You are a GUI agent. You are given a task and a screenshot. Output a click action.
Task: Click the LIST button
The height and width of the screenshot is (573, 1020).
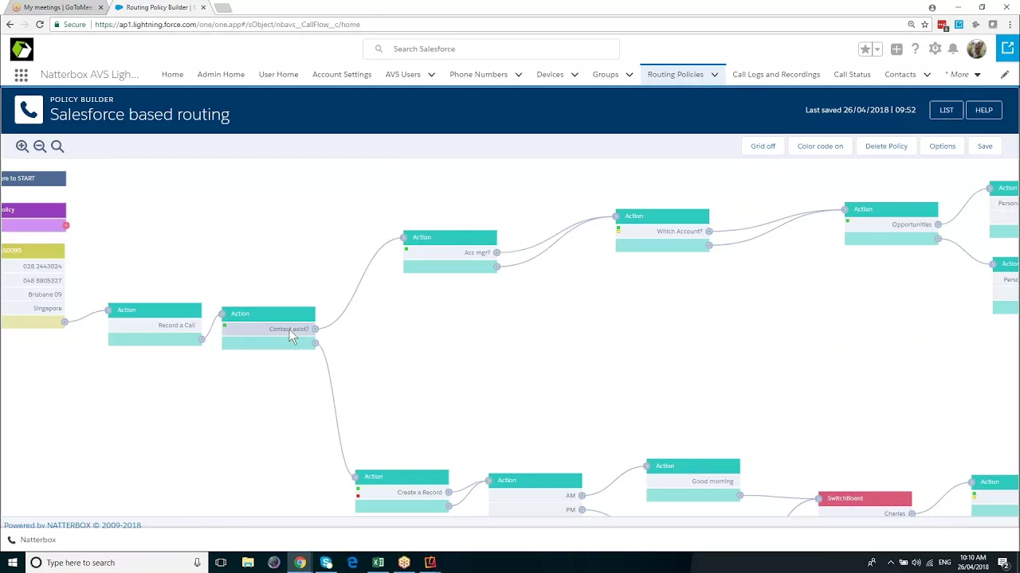946,111
